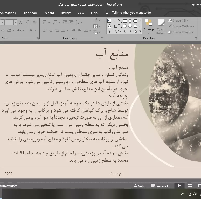Choose the right arrow shape

pos(125,26)
